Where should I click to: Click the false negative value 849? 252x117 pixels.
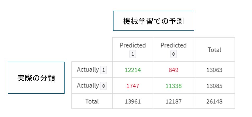[173, 70]
